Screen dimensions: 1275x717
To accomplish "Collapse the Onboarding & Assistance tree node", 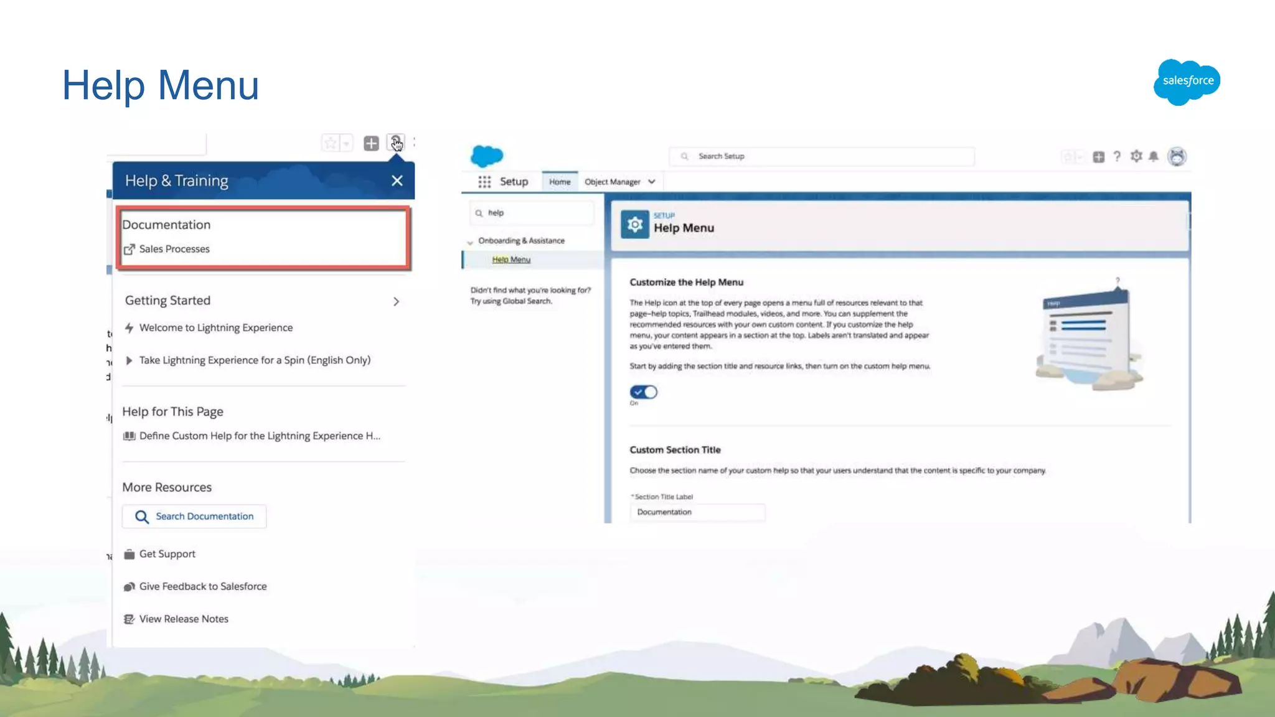I will [470, 241].
